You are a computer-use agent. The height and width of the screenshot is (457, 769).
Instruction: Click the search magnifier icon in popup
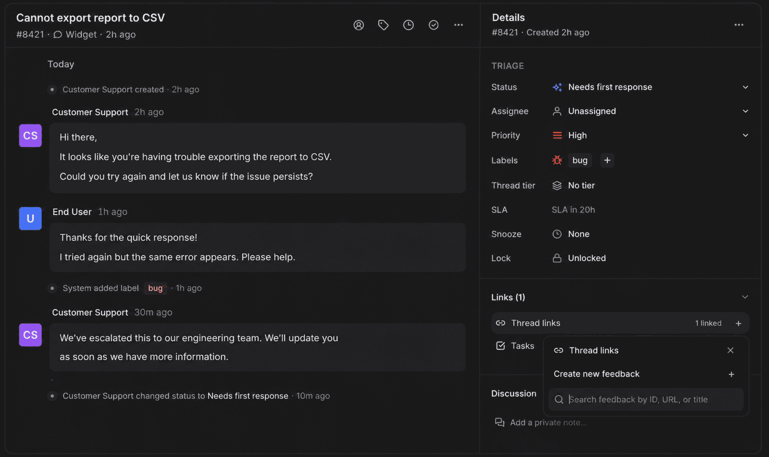pyautogui.click(x=559, y=399)
